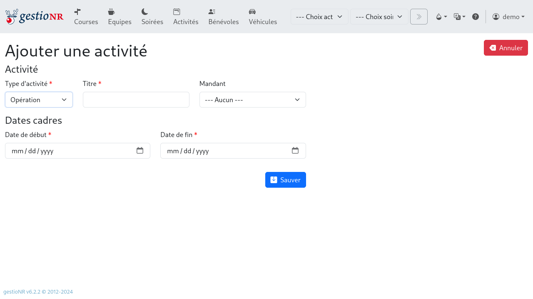Viewport: 533px width, 299px height.
Task: Click the red Annuler button
Action: [x=506, y=48]
